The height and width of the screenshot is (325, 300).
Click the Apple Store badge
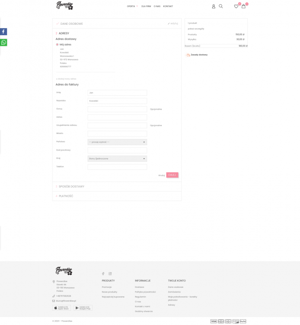click(62, 308)
